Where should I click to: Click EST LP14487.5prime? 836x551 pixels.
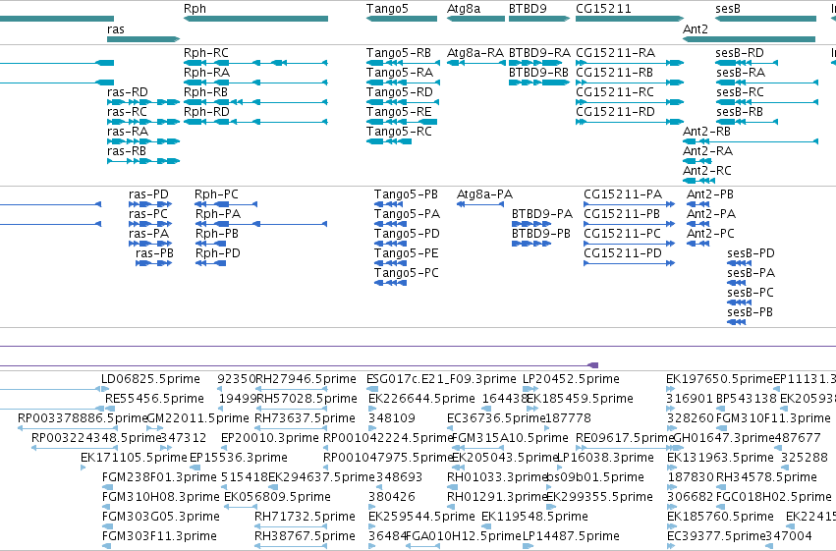click(x=571, y=536)
